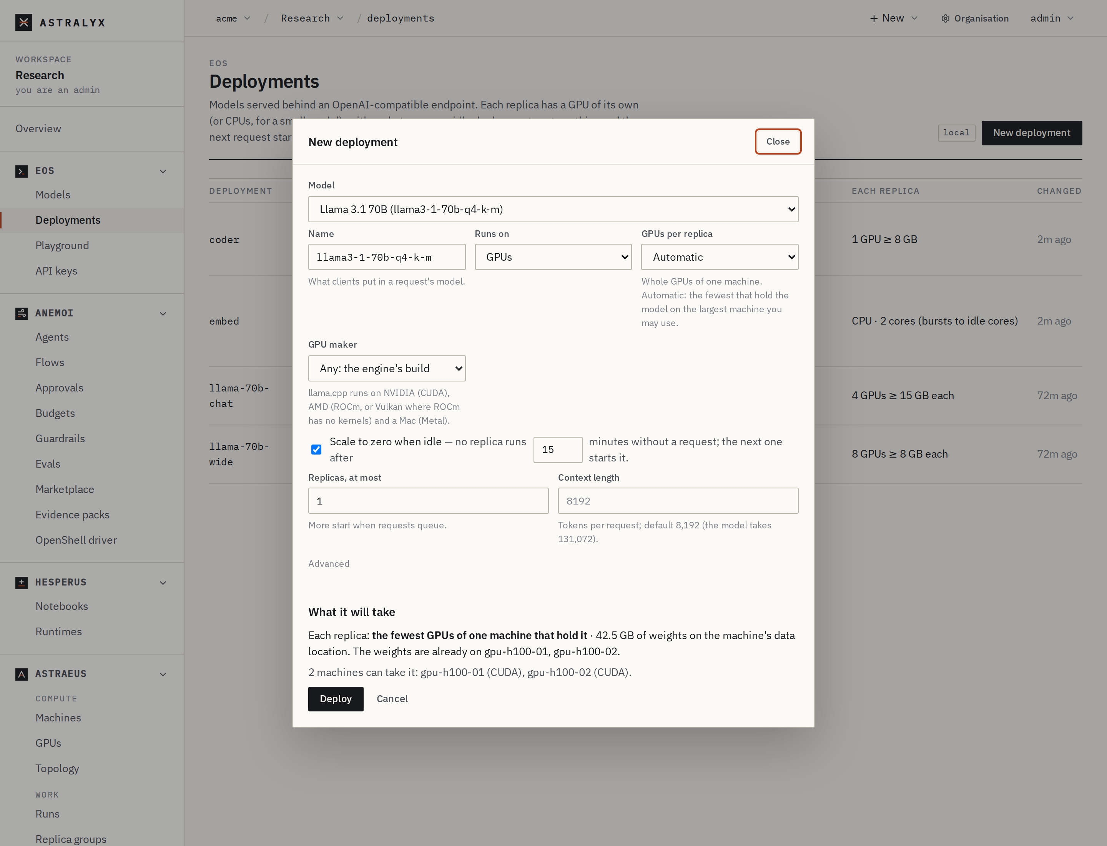Open Overview in sidebar
The image size is (1107, 846).
(38, 128)
